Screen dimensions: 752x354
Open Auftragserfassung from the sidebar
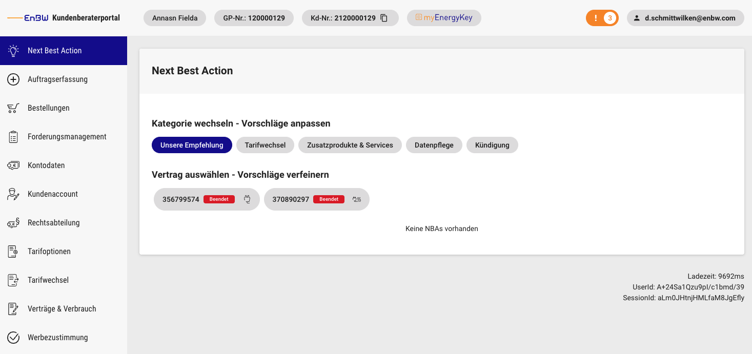pos(64,79)
